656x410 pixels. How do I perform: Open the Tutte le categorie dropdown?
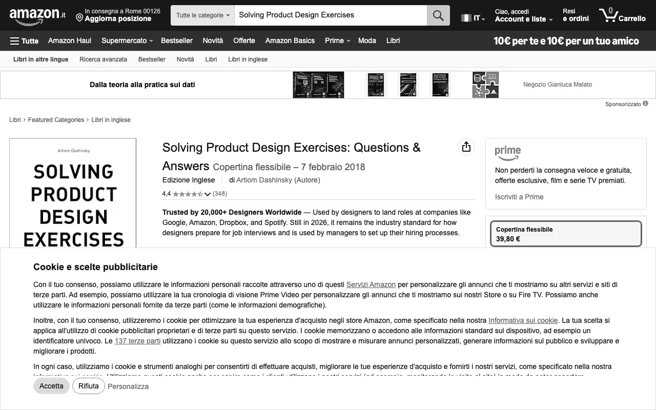(203, 15)
